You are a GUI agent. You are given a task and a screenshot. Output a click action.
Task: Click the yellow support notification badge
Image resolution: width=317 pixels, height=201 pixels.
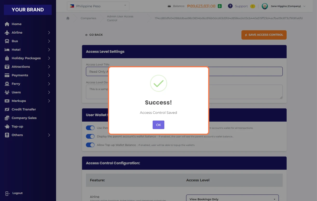(252, 6)
